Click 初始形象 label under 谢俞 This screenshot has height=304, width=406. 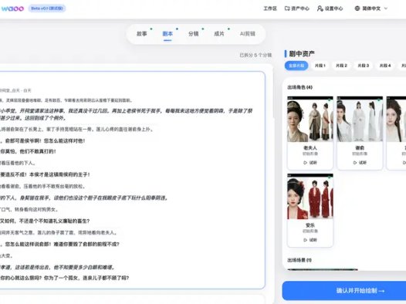pyautogui.click(x=360, y=154)
